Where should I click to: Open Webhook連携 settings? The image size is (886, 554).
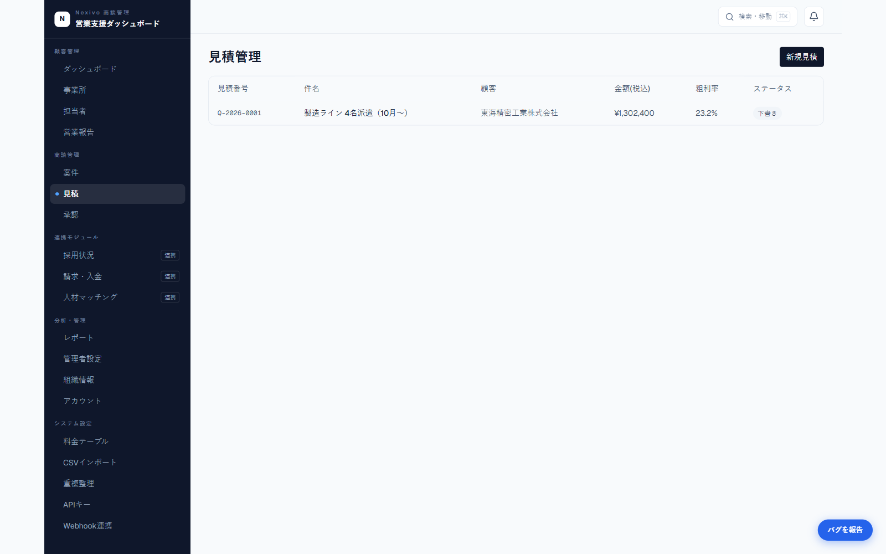pyautogui.click(x=117, y=526)
